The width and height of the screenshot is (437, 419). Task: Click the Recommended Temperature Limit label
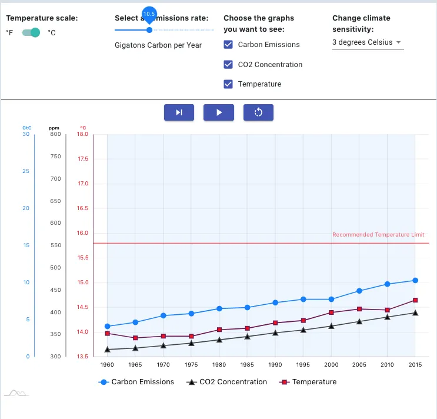point(378,235)
